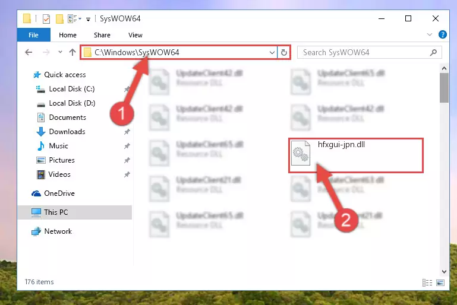Click the Downloads blue arrow icon
The width and height of the screenshot is (457, 305).
tap(41, 132)
